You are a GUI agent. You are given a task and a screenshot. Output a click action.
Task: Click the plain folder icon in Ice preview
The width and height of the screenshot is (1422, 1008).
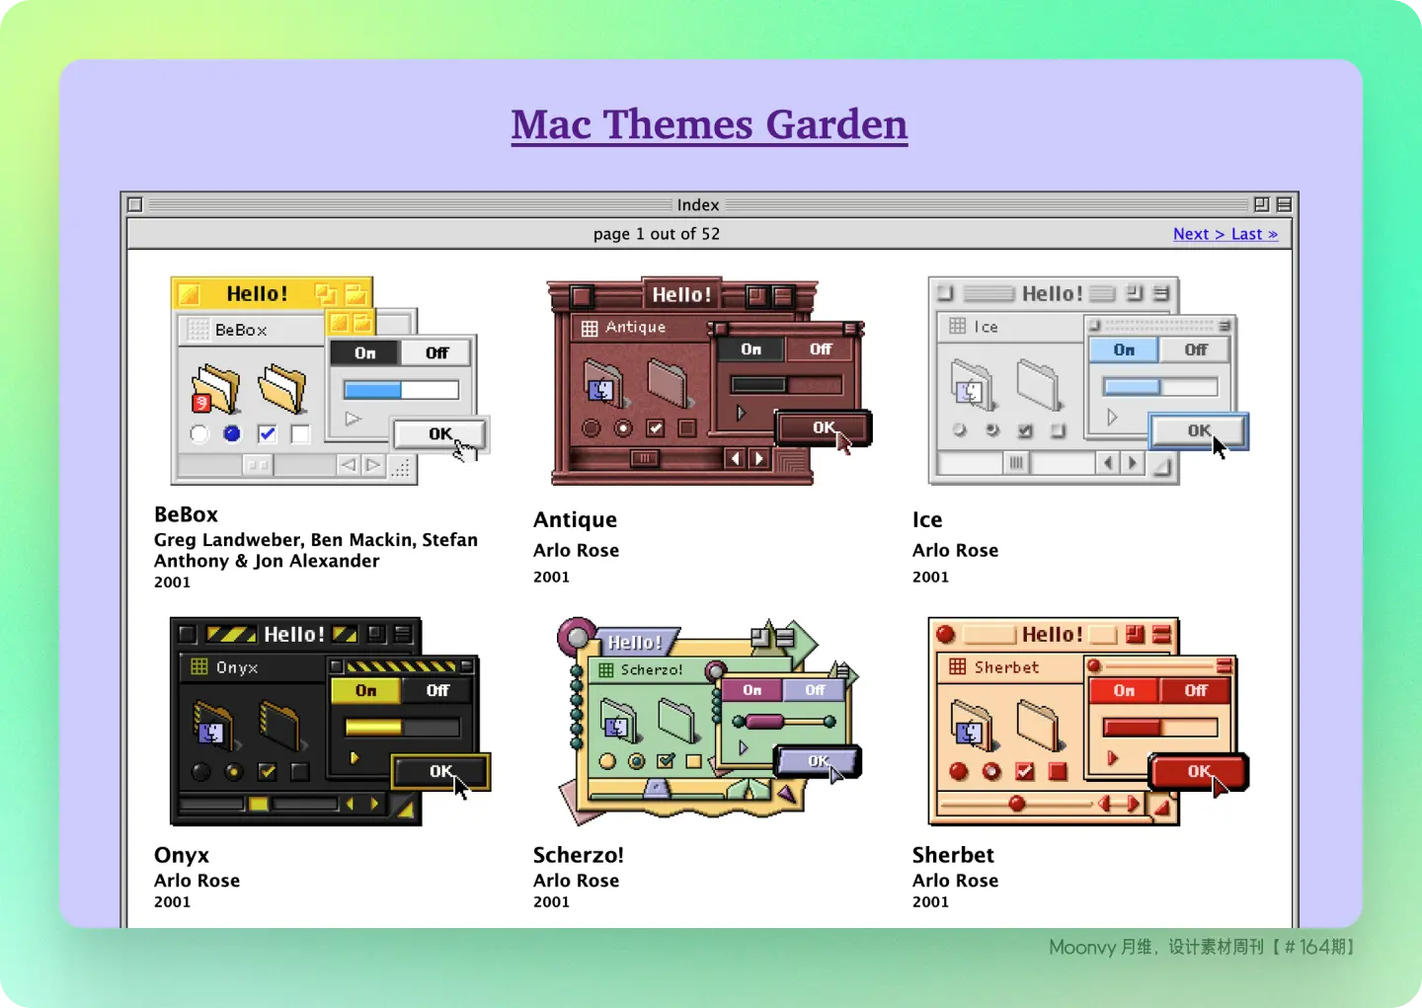point(1037,384)
